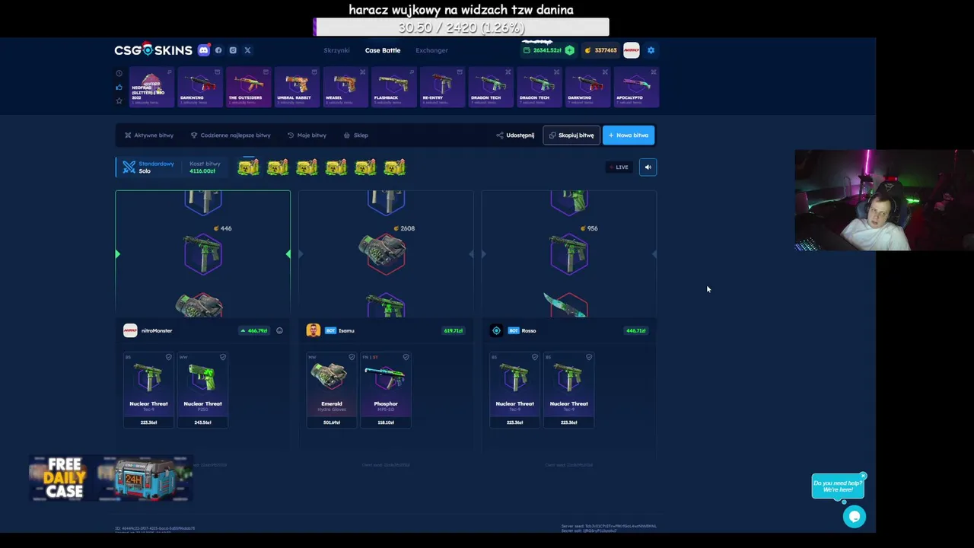Mute sound with the speaker button
The image size is (974, 548).
point(648,167)
